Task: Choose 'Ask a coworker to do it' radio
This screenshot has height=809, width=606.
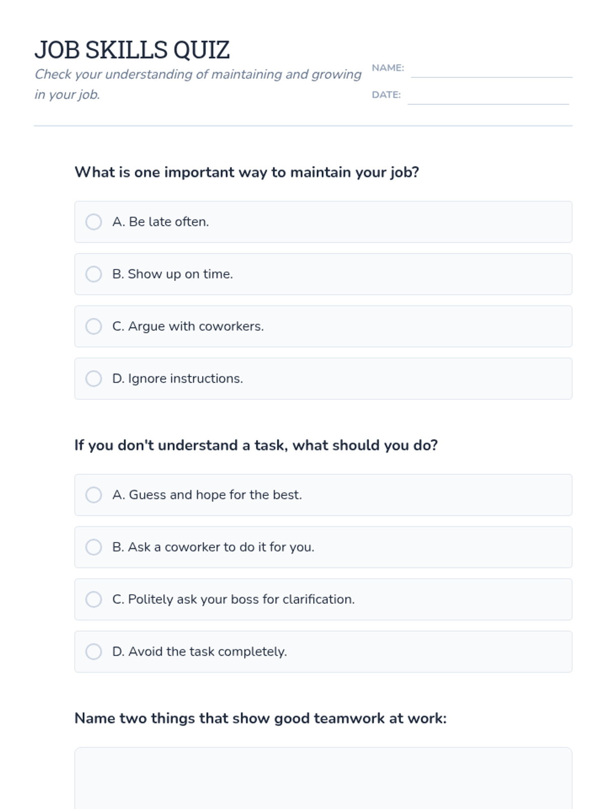Action: [93, 547]
